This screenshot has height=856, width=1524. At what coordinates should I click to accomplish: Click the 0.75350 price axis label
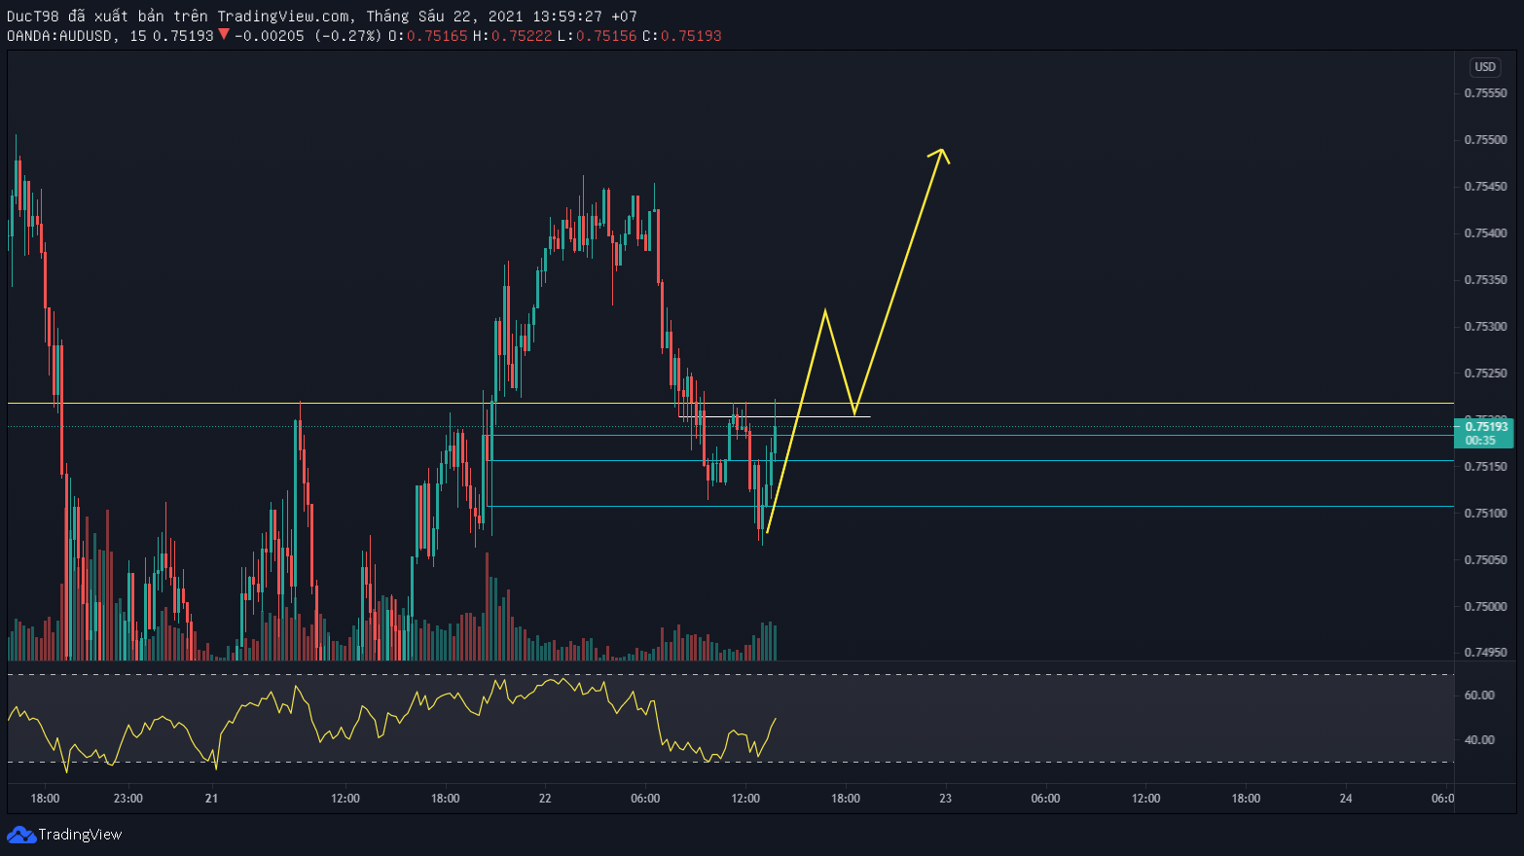tap(1486, 280)
